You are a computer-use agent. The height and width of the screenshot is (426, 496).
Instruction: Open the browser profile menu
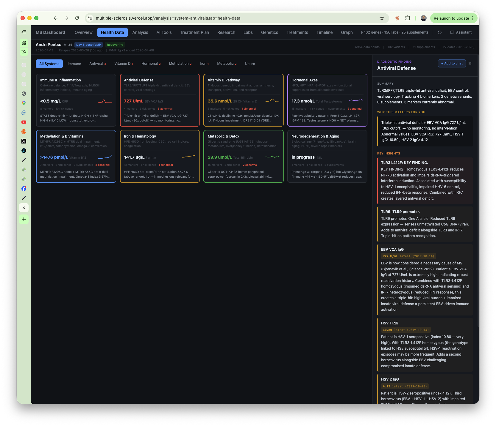423,18
